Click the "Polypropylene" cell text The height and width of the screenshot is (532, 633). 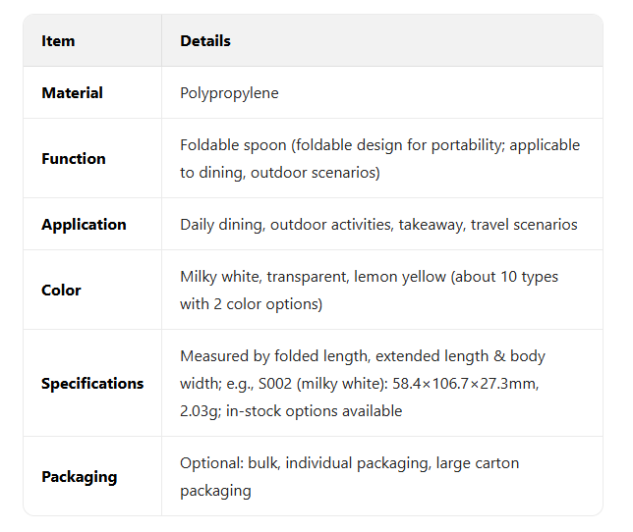coord(229,93)
